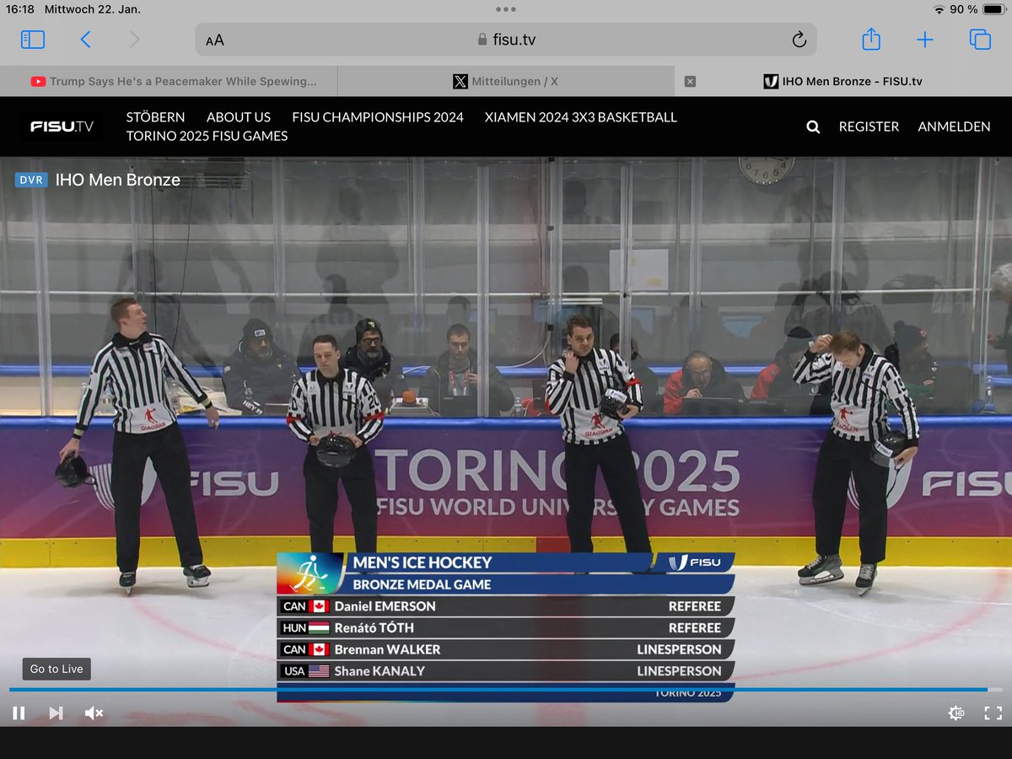Unmute the video audio
Screen dimensions: 1012x759
point(94,713)
